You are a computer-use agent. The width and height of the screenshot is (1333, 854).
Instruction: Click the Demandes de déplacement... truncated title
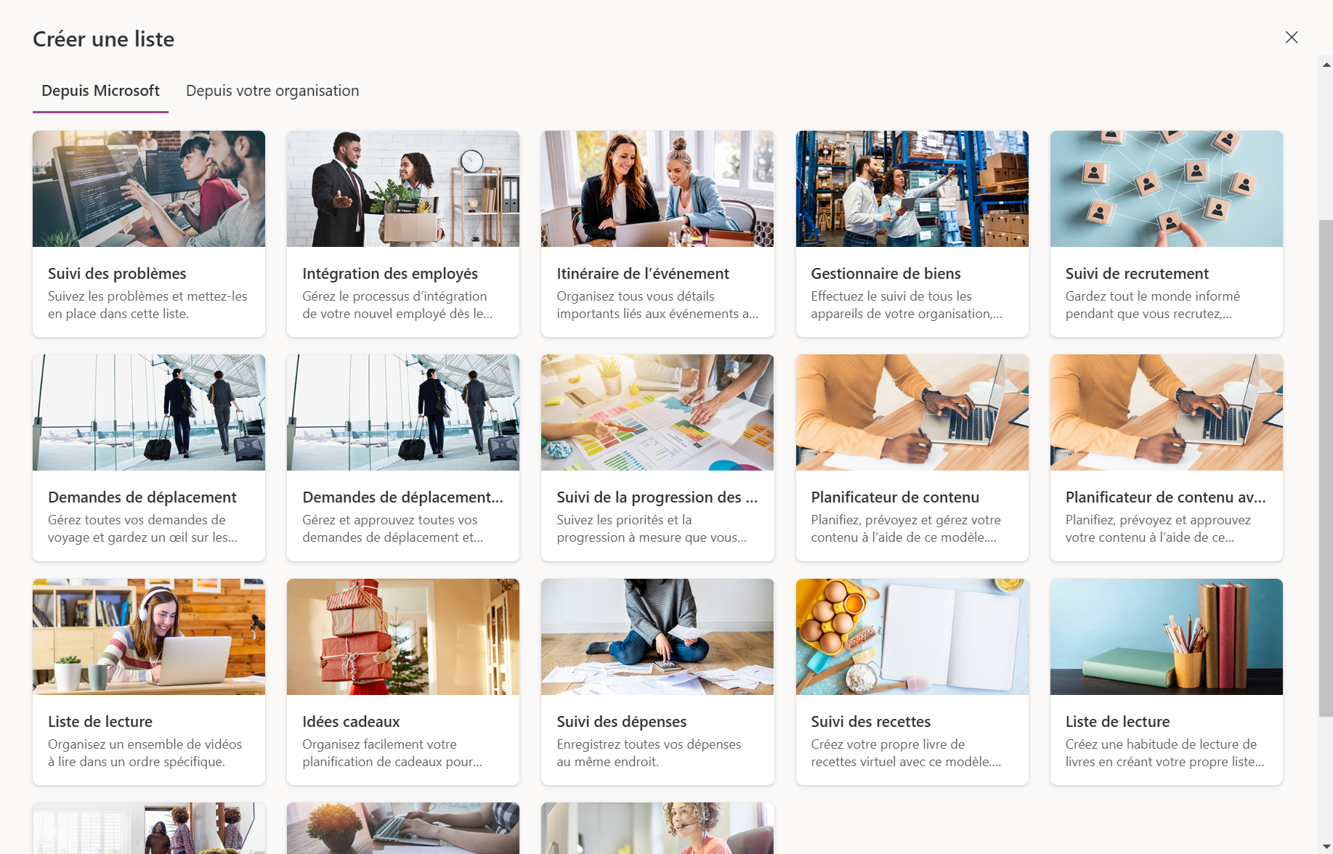(x=402, y=497)
